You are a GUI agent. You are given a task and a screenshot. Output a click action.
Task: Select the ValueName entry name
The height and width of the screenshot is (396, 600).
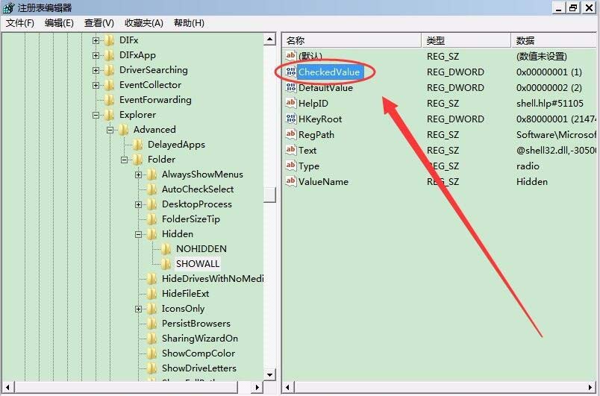click(323, 181)
